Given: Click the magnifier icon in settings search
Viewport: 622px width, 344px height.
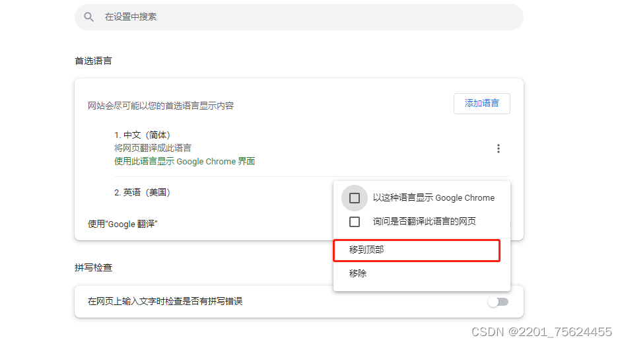Looking at the screenshot, I should [89, 17].
